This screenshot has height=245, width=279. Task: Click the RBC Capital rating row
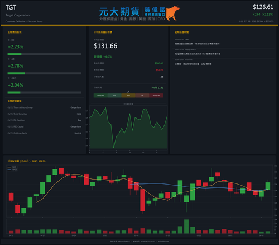(45, 126)
